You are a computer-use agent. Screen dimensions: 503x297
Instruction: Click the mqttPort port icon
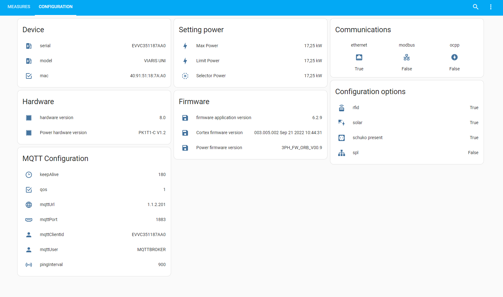(x=29, y=220)
